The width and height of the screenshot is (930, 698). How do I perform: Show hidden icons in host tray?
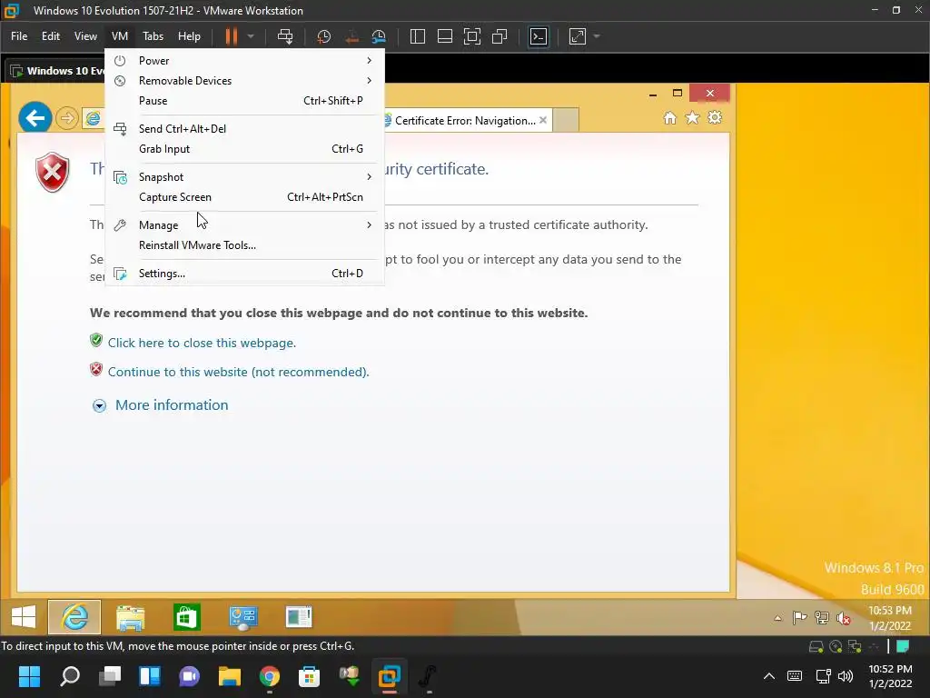(768, 676)
